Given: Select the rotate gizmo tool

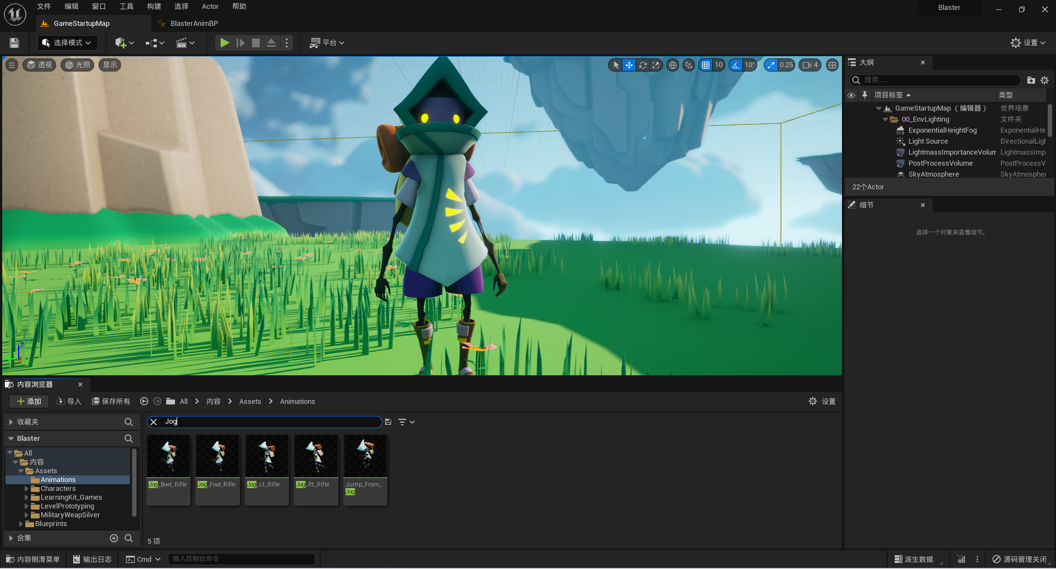Looking at the screenshot, I should [642, 65].
